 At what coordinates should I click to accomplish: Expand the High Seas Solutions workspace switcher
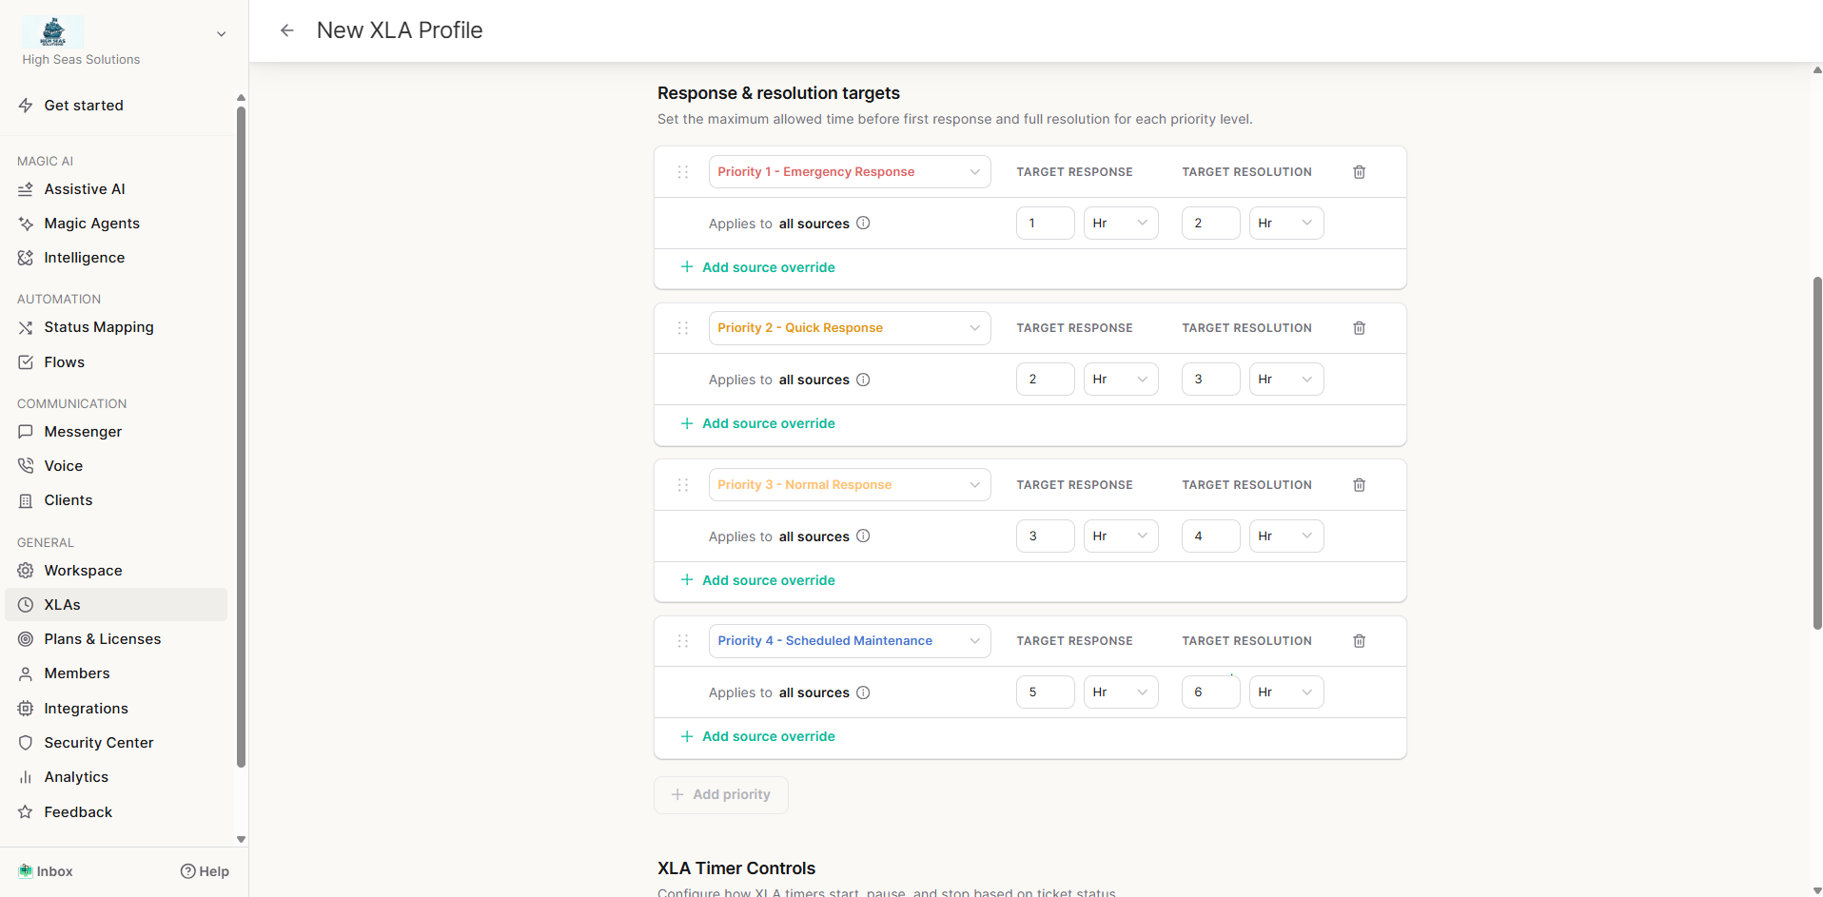(x=221, y=34)
